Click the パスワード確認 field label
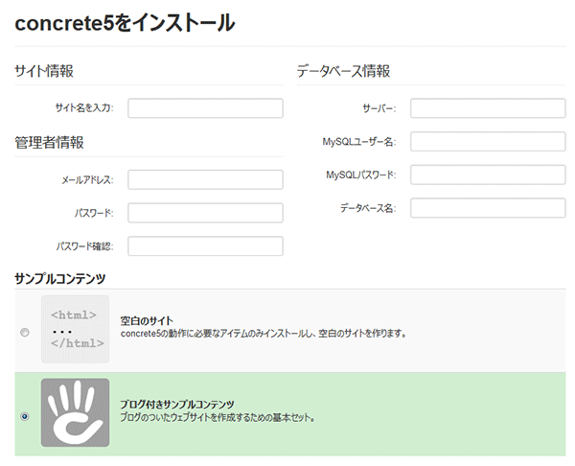 coord(84,246)
